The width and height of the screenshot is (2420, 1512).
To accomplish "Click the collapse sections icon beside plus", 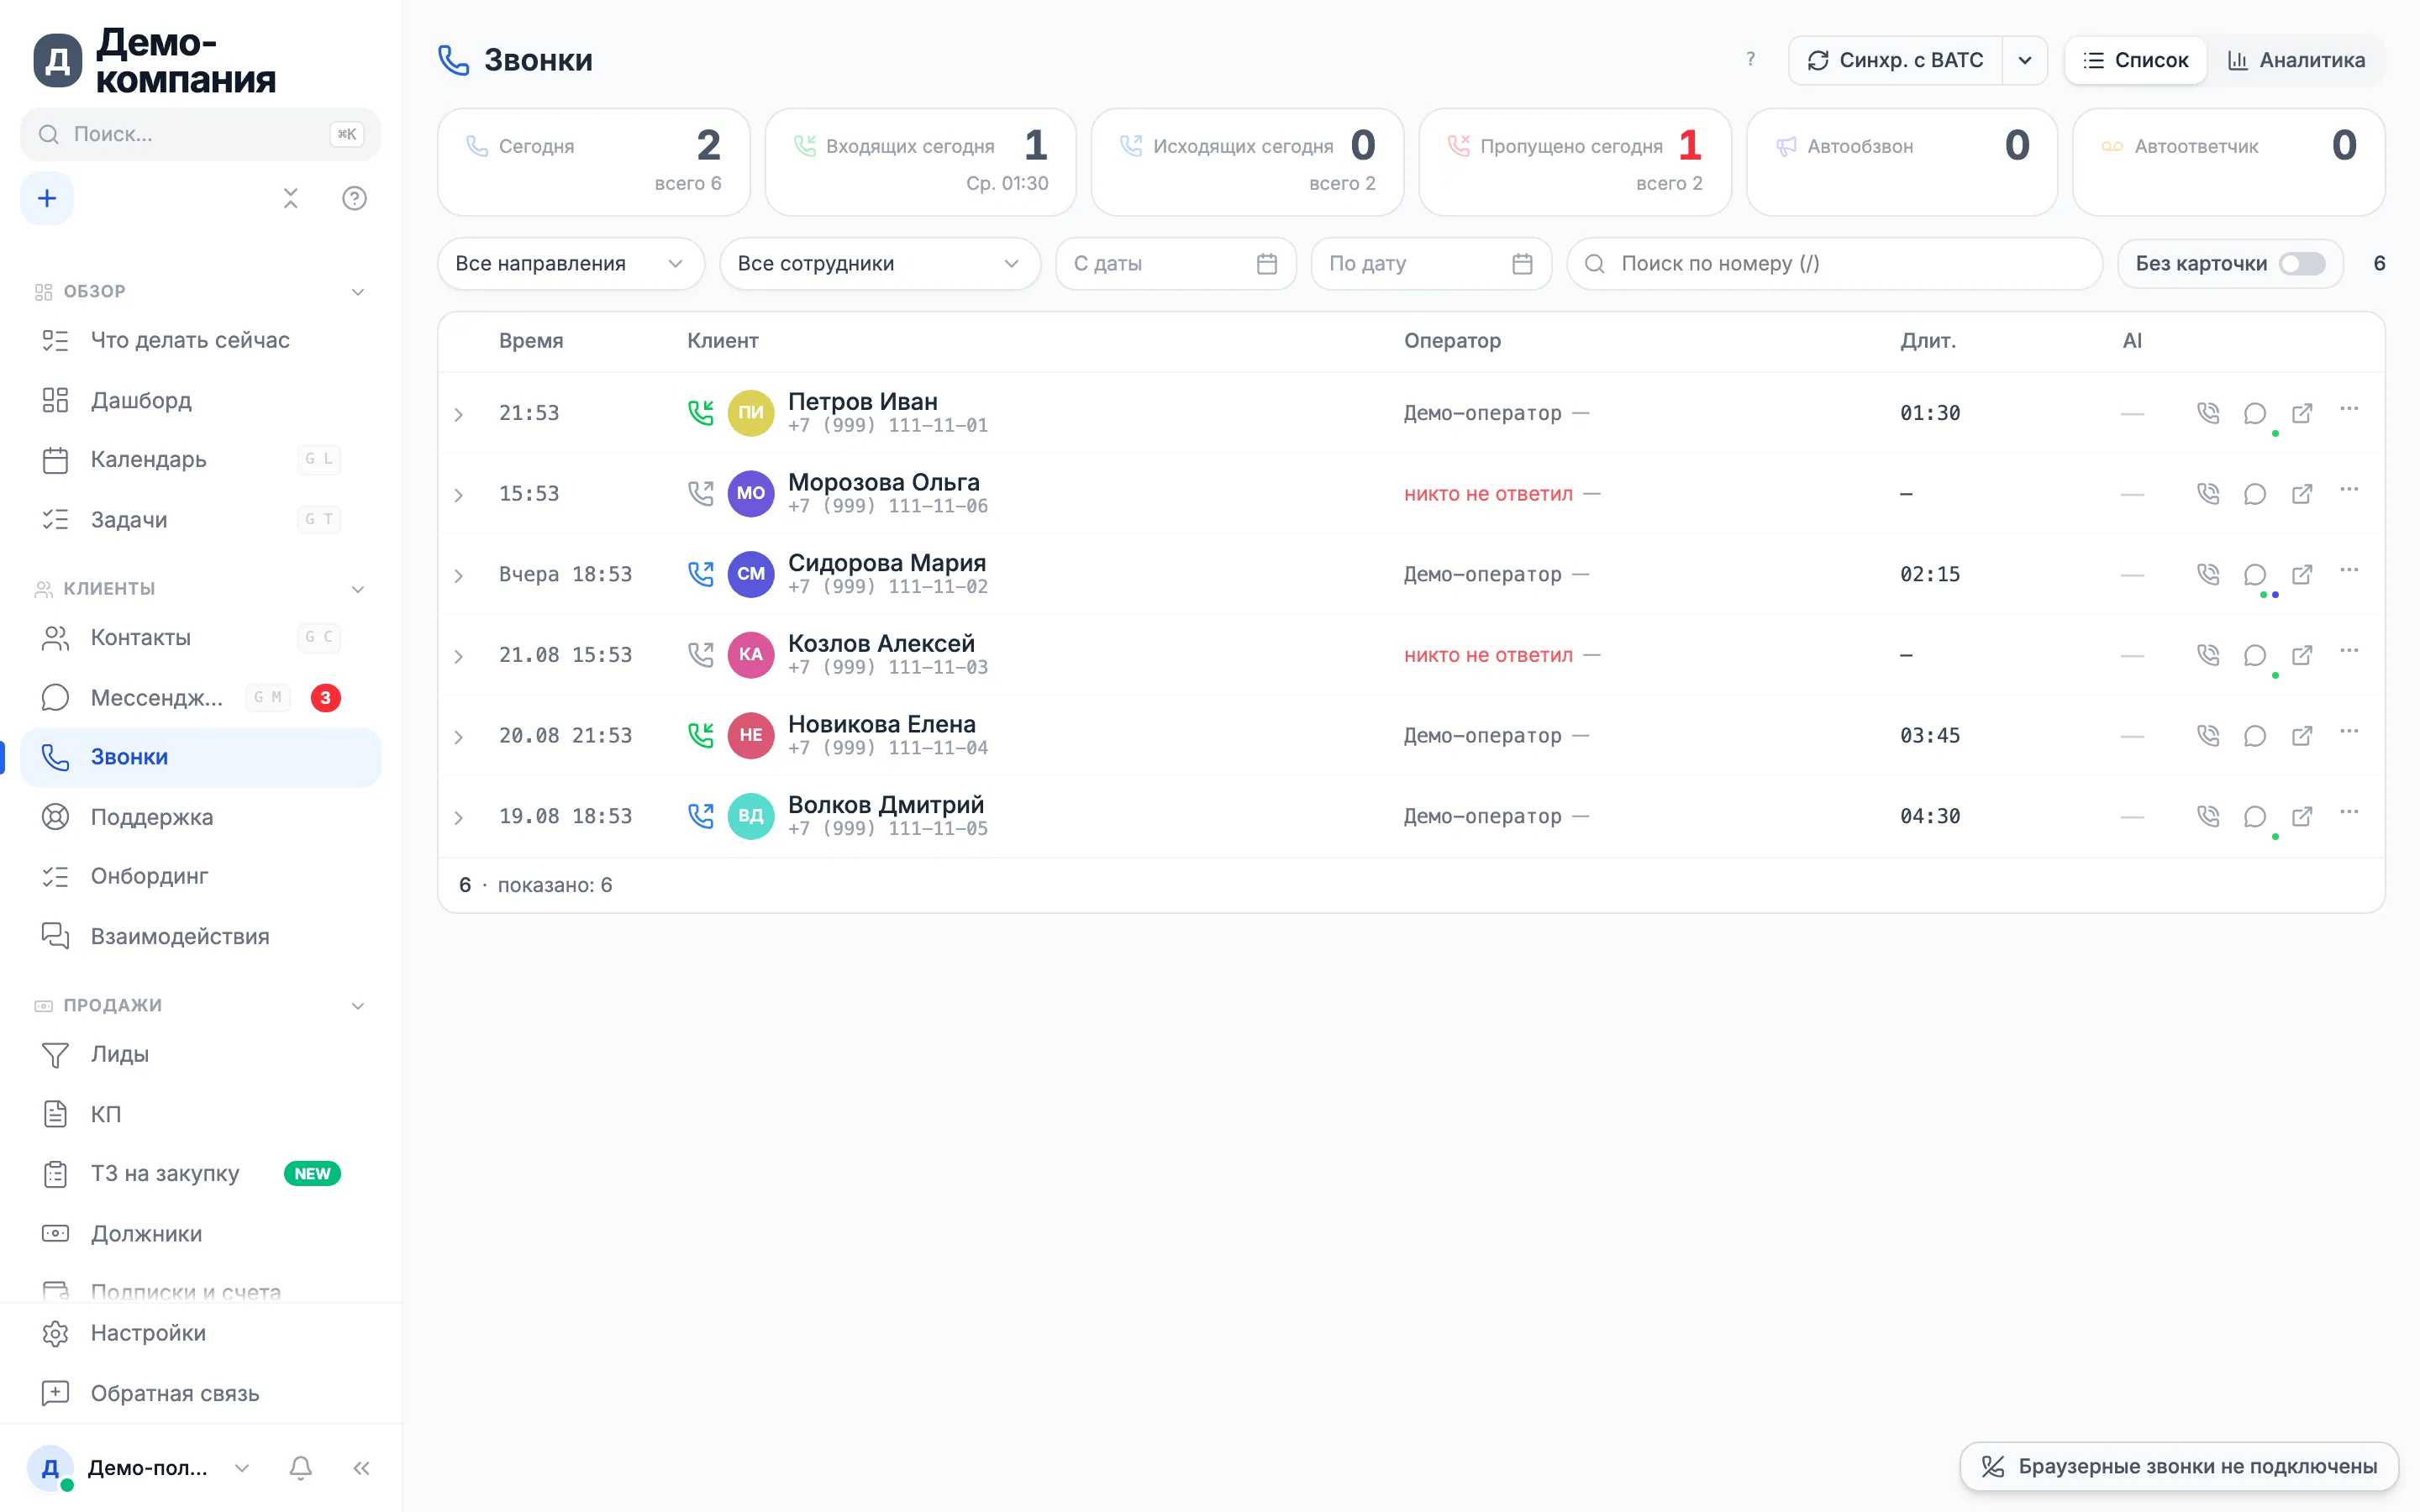I will point(290,198).
